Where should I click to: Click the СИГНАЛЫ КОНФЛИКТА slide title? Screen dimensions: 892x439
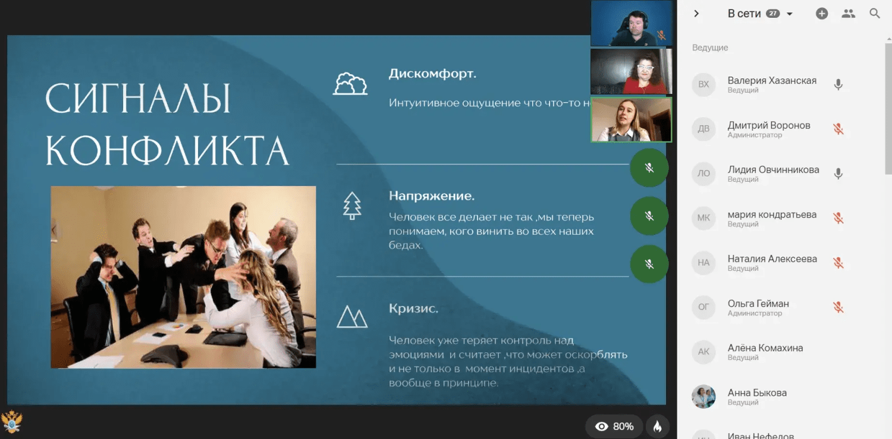tap(167, 124)
